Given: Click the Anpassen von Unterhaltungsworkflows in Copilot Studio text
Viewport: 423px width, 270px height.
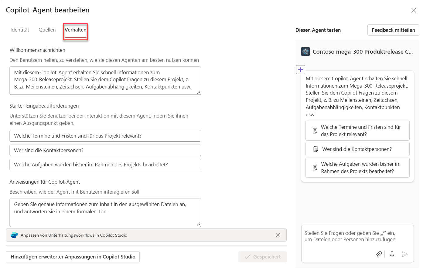Looking at the screenshot, I should 74,235.
